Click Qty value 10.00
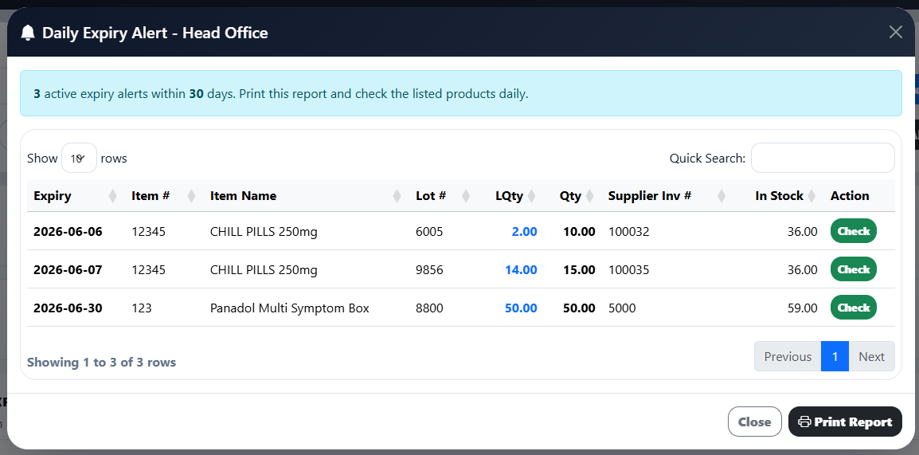 click(x=579, y=232)
